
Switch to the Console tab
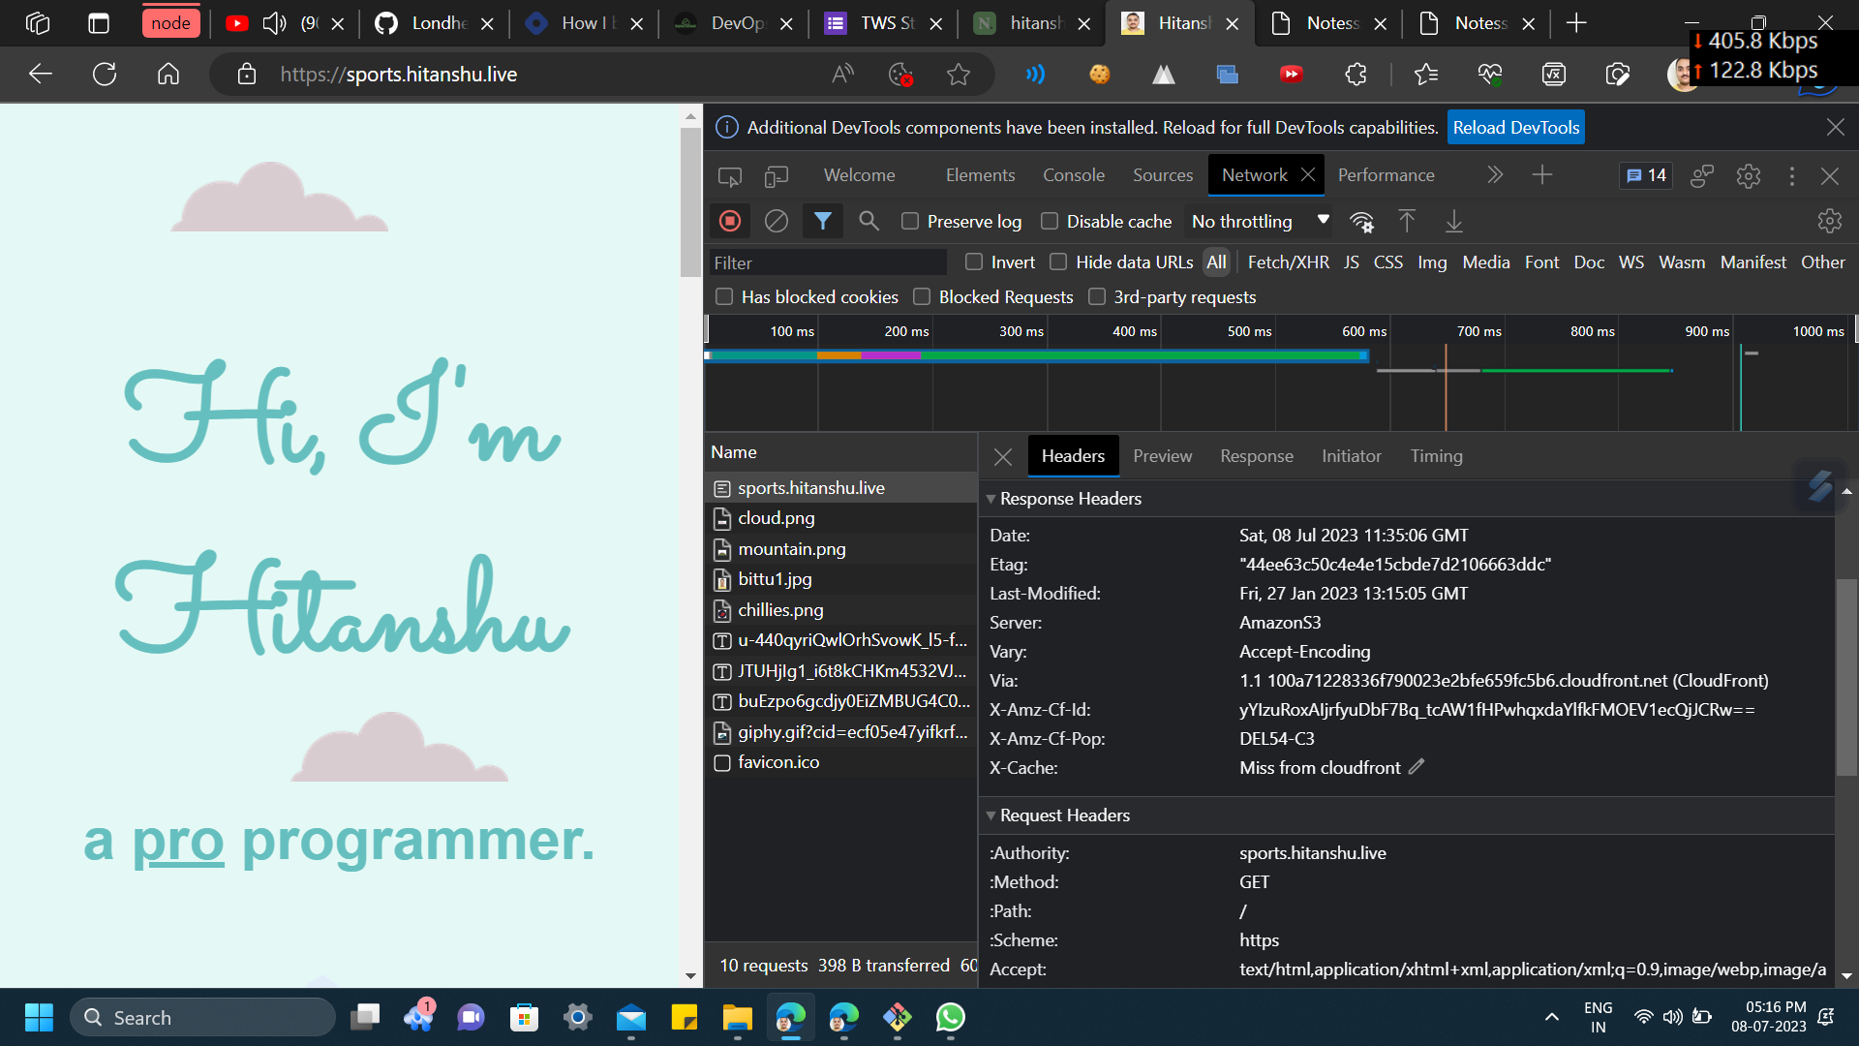click(1074, 175)
